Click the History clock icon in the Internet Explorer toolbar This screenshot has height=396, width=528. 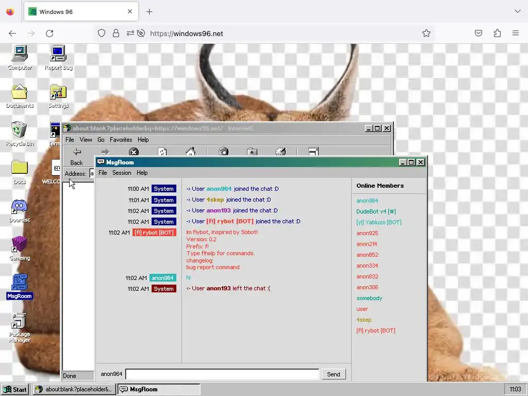[x=280, y=152]
